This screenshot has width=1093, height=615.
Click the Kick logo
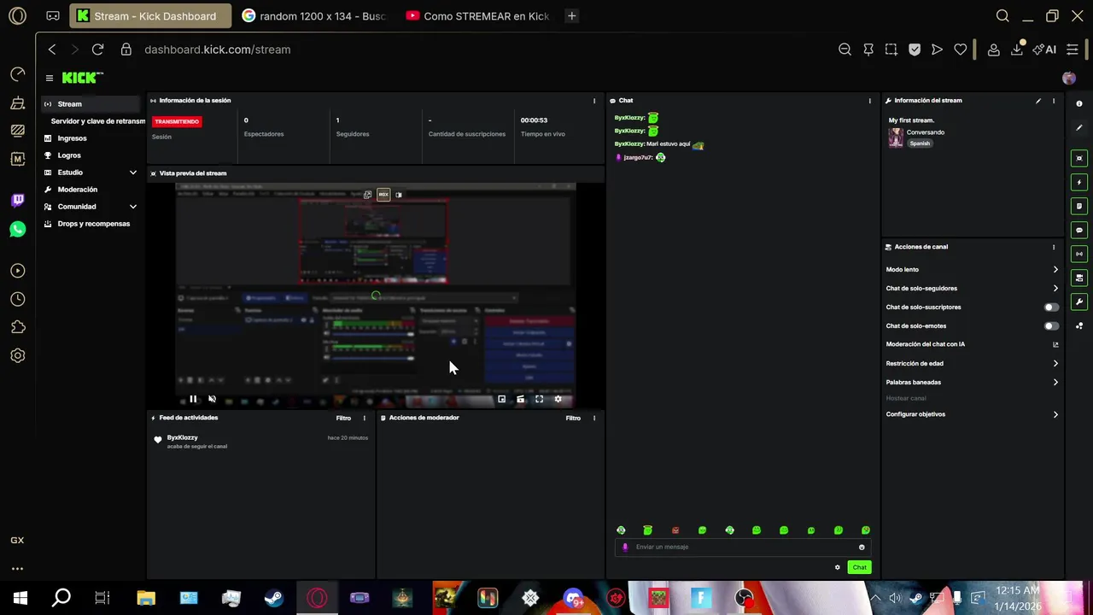pos(83,78)
